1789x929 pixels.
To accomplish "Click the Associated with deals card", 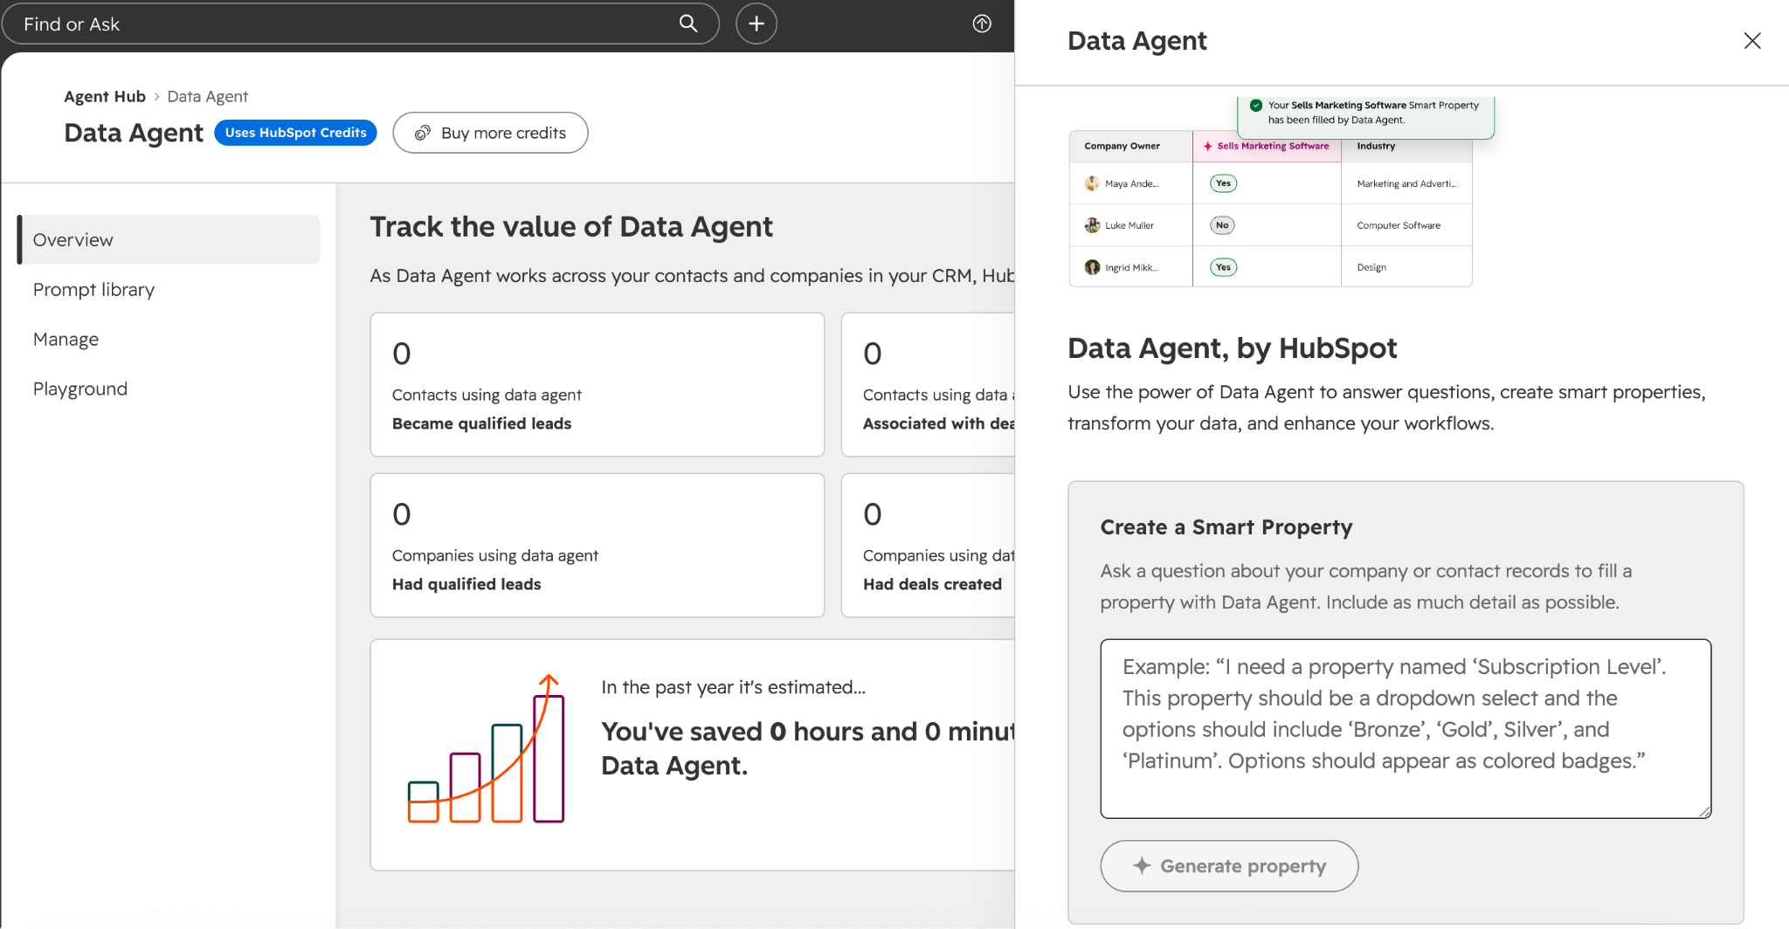I will [928, 384].
